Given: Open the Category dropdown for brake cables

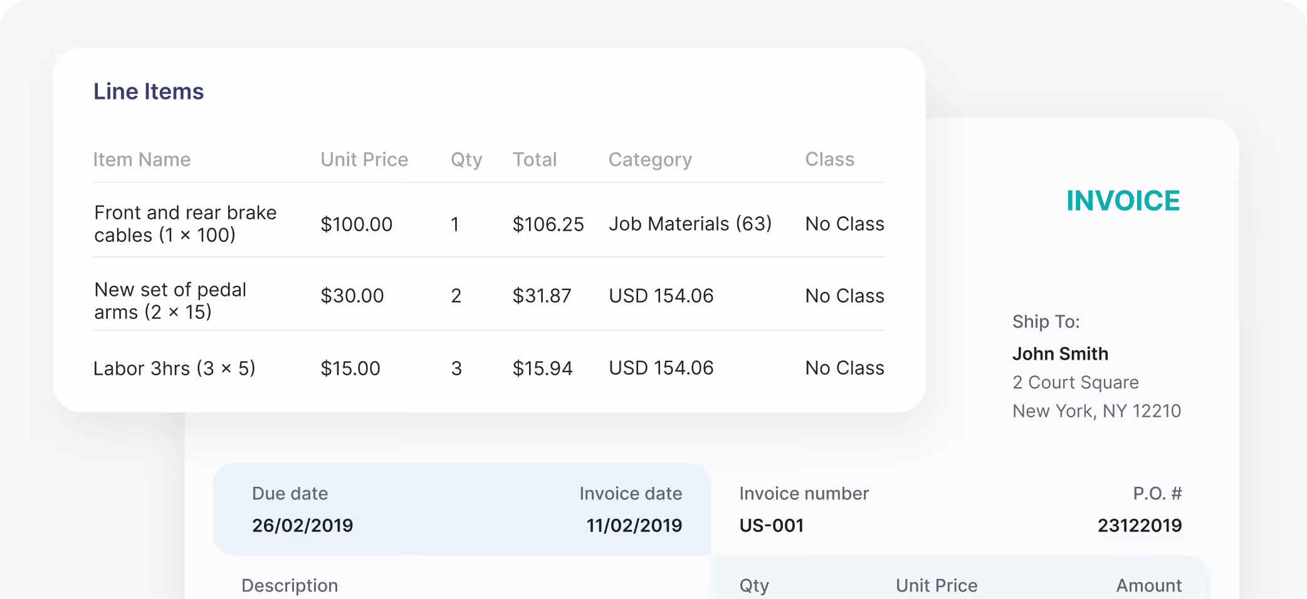Looking at the screenshot, I should coord(690,224).
